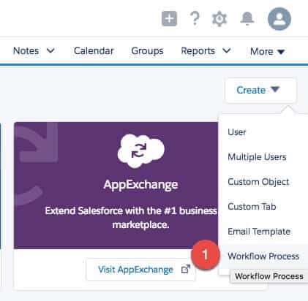
Task: Open the Help question mark icon
Action: pyautogui.click(x=195, y=18)
